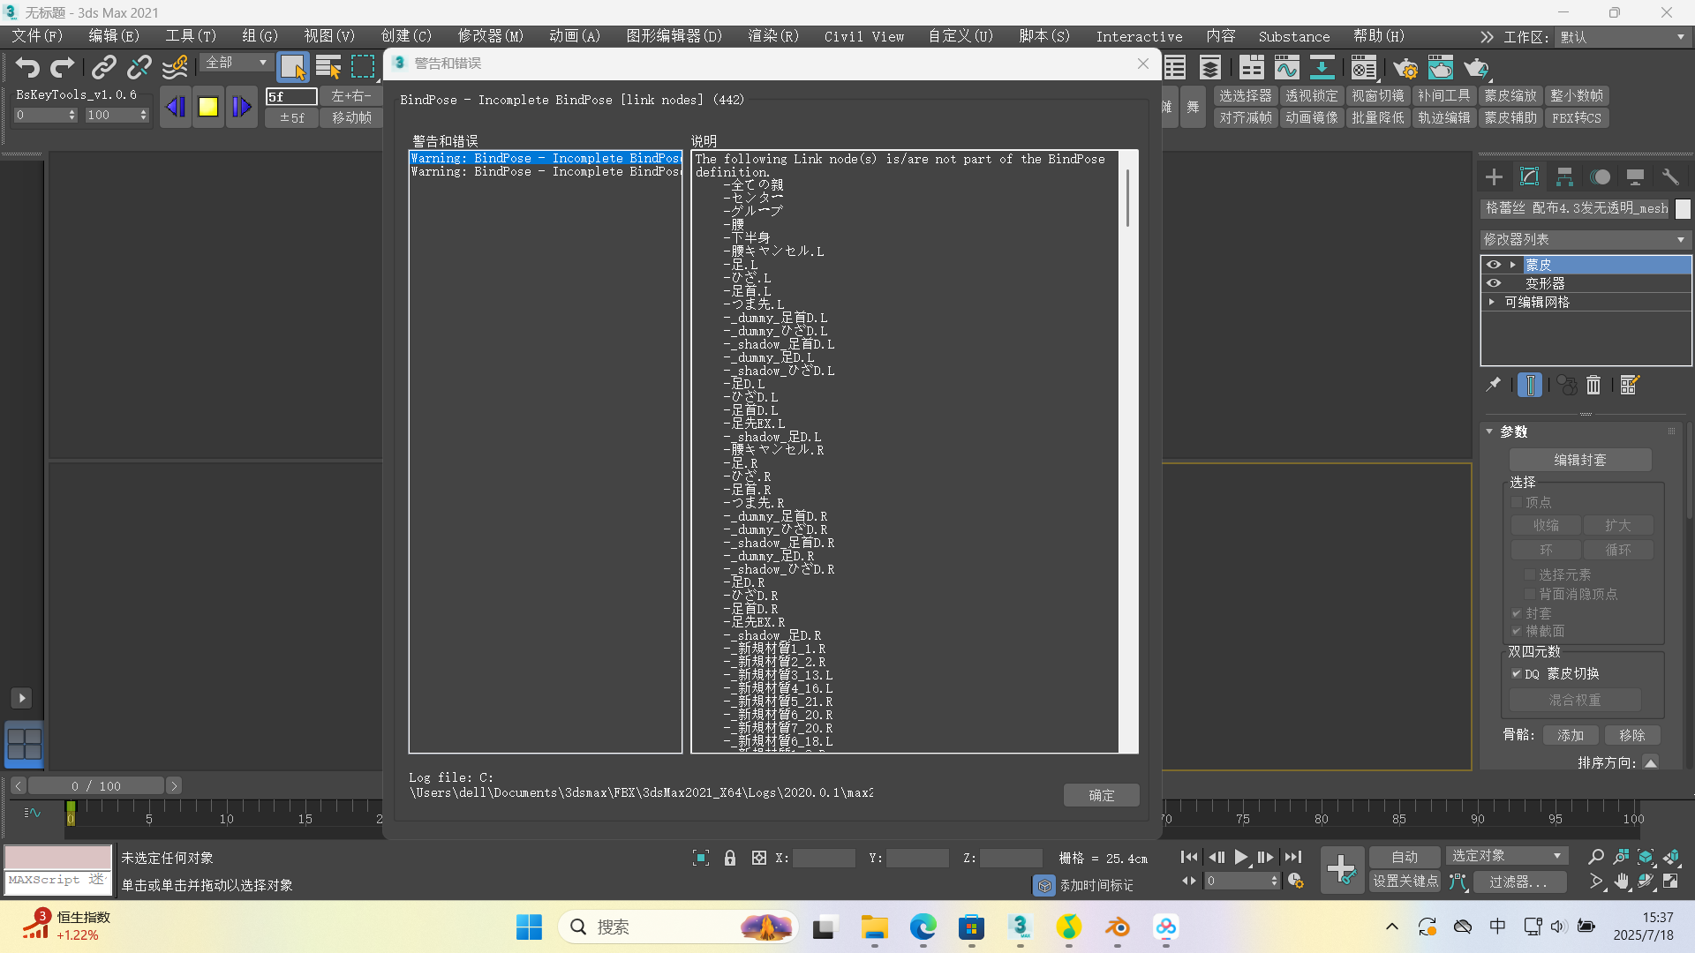Expand the hidden main toolbar chevron
The height and width of the screenshot is (953, 1695).
tap(1487, 37)
